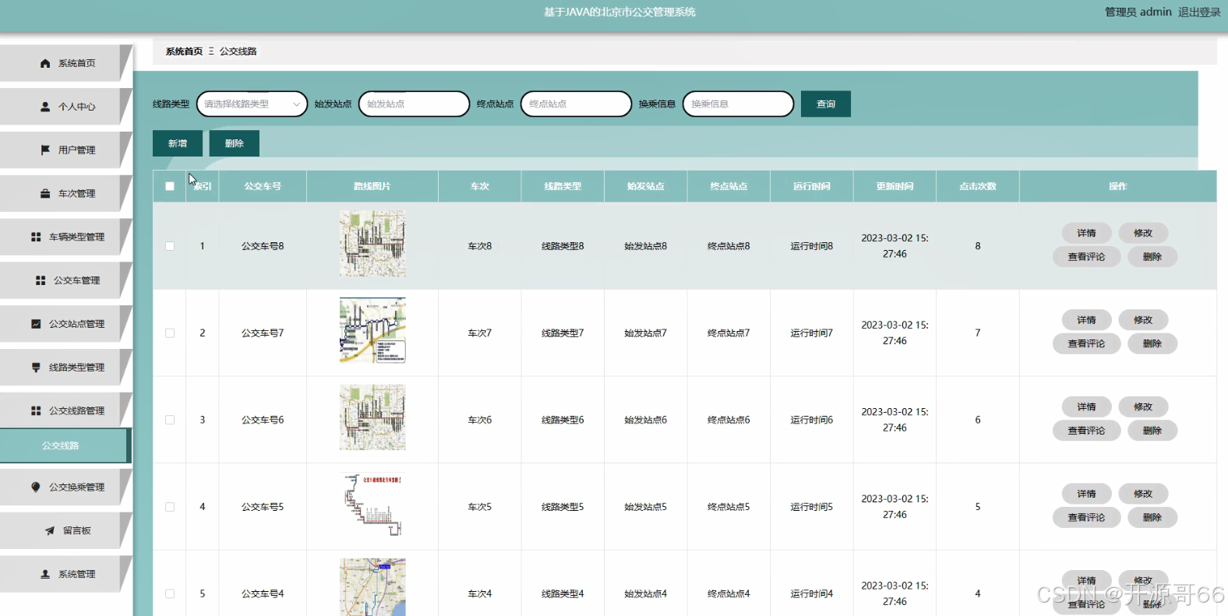Click 详情 for 公交车号8 row
This screenshot has height=616, width=1228.
(1086, 233)
